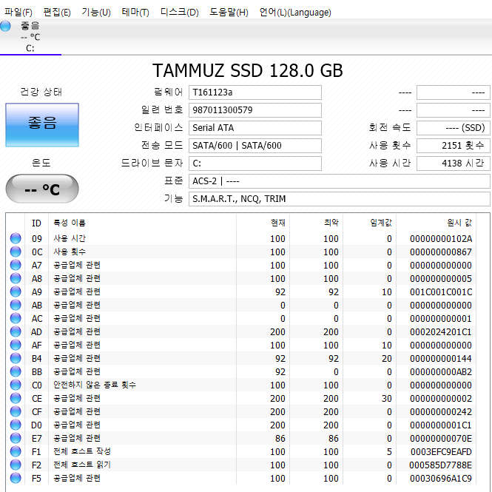This screenshot has width=492, height=492.
Task: Click the standard field ACS-2
Action: point(339,181)
